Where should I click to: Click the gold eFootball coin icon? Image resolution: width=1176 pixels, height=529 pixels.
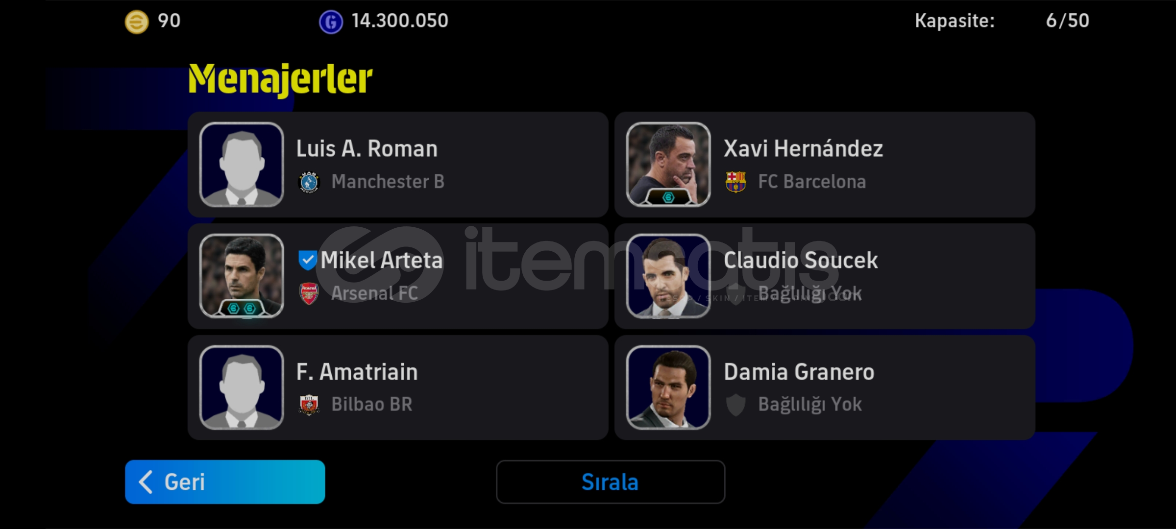[137, 22]
